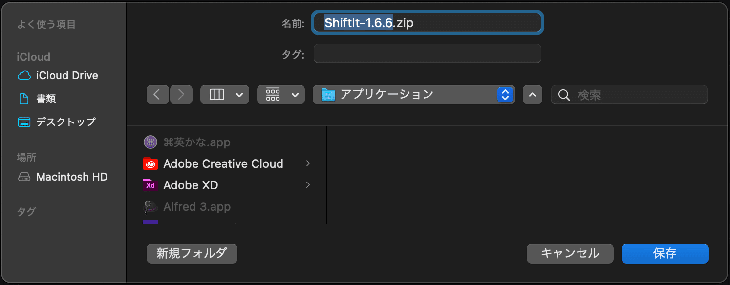The width and height of the screenshot is (730, 285).
Task: Click the Macintosh HD drive icon
Action: coord(24,177)
